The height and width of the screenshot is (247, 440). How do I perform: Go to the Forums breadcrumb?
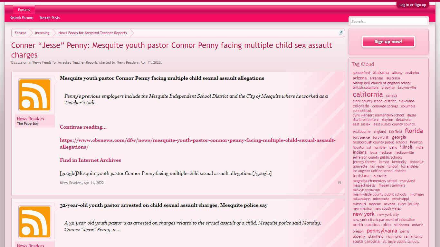(x=20, y=33)
